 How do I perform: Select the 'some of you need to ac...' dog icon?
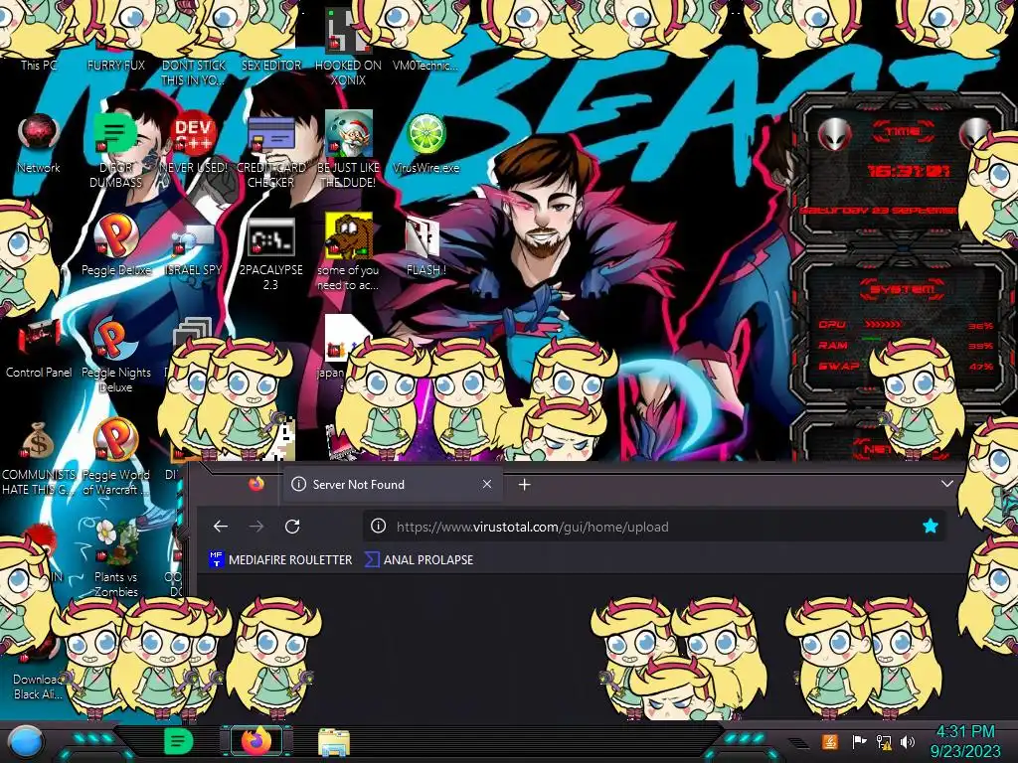(x=348, y=251)
